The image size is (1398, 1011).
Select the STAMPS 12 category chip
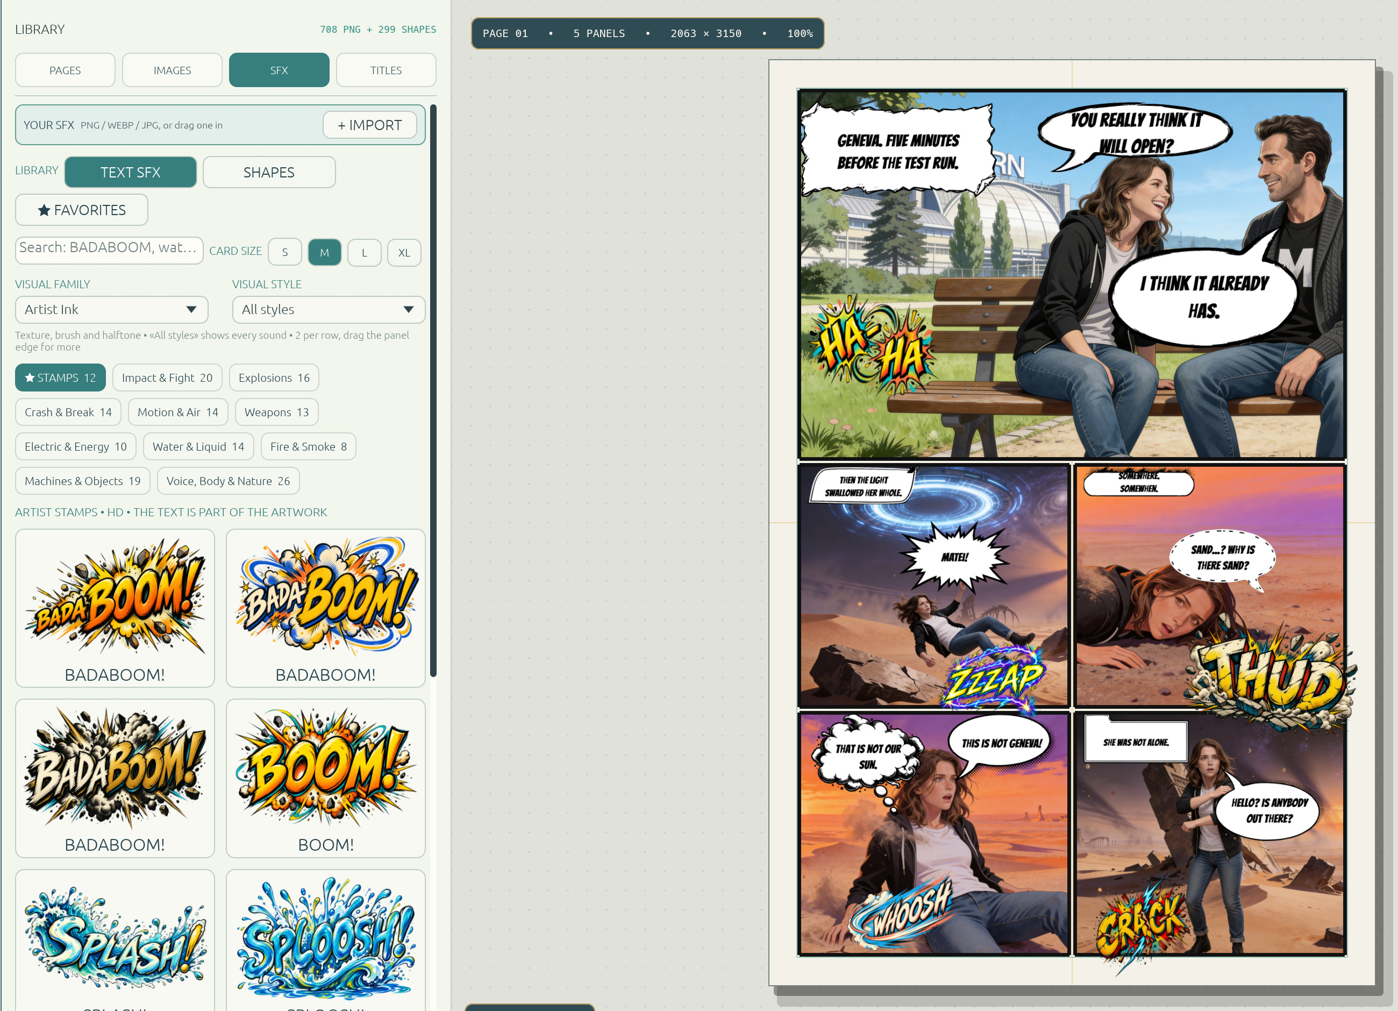[x=60, y=378]
